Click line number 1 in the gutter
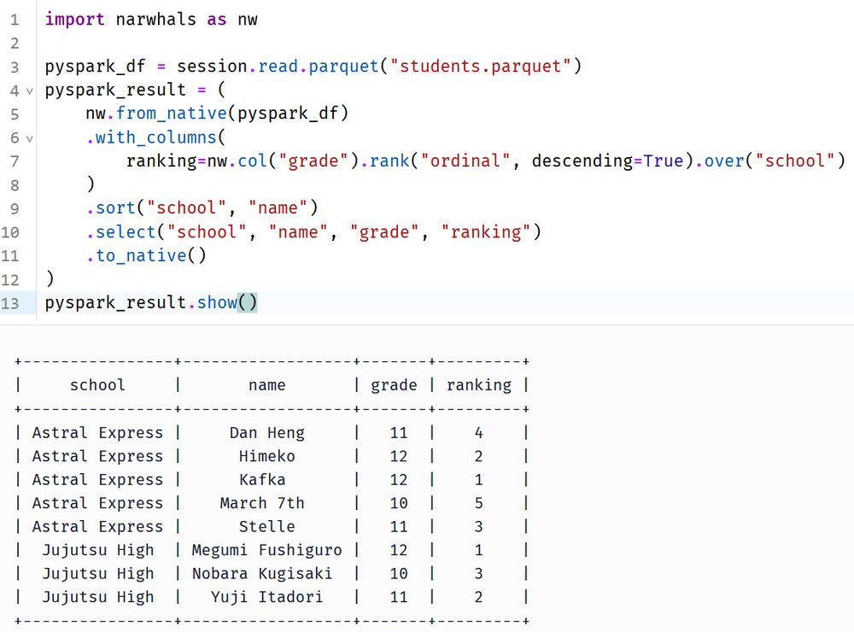The image size is (854, 632). click(x=15, y=20)
